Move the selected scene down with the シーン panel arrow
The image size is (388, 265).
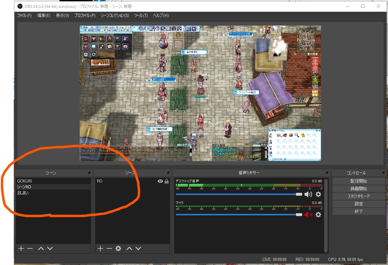point(50,248)
